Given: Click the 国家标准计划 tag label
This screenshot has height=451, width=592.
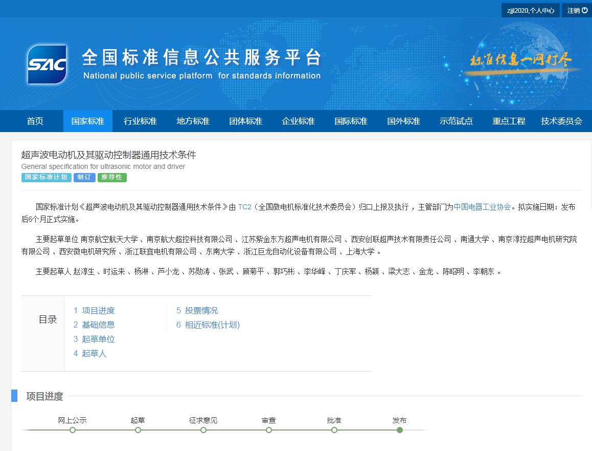Looking at the screenshot, I should [46, 177].
